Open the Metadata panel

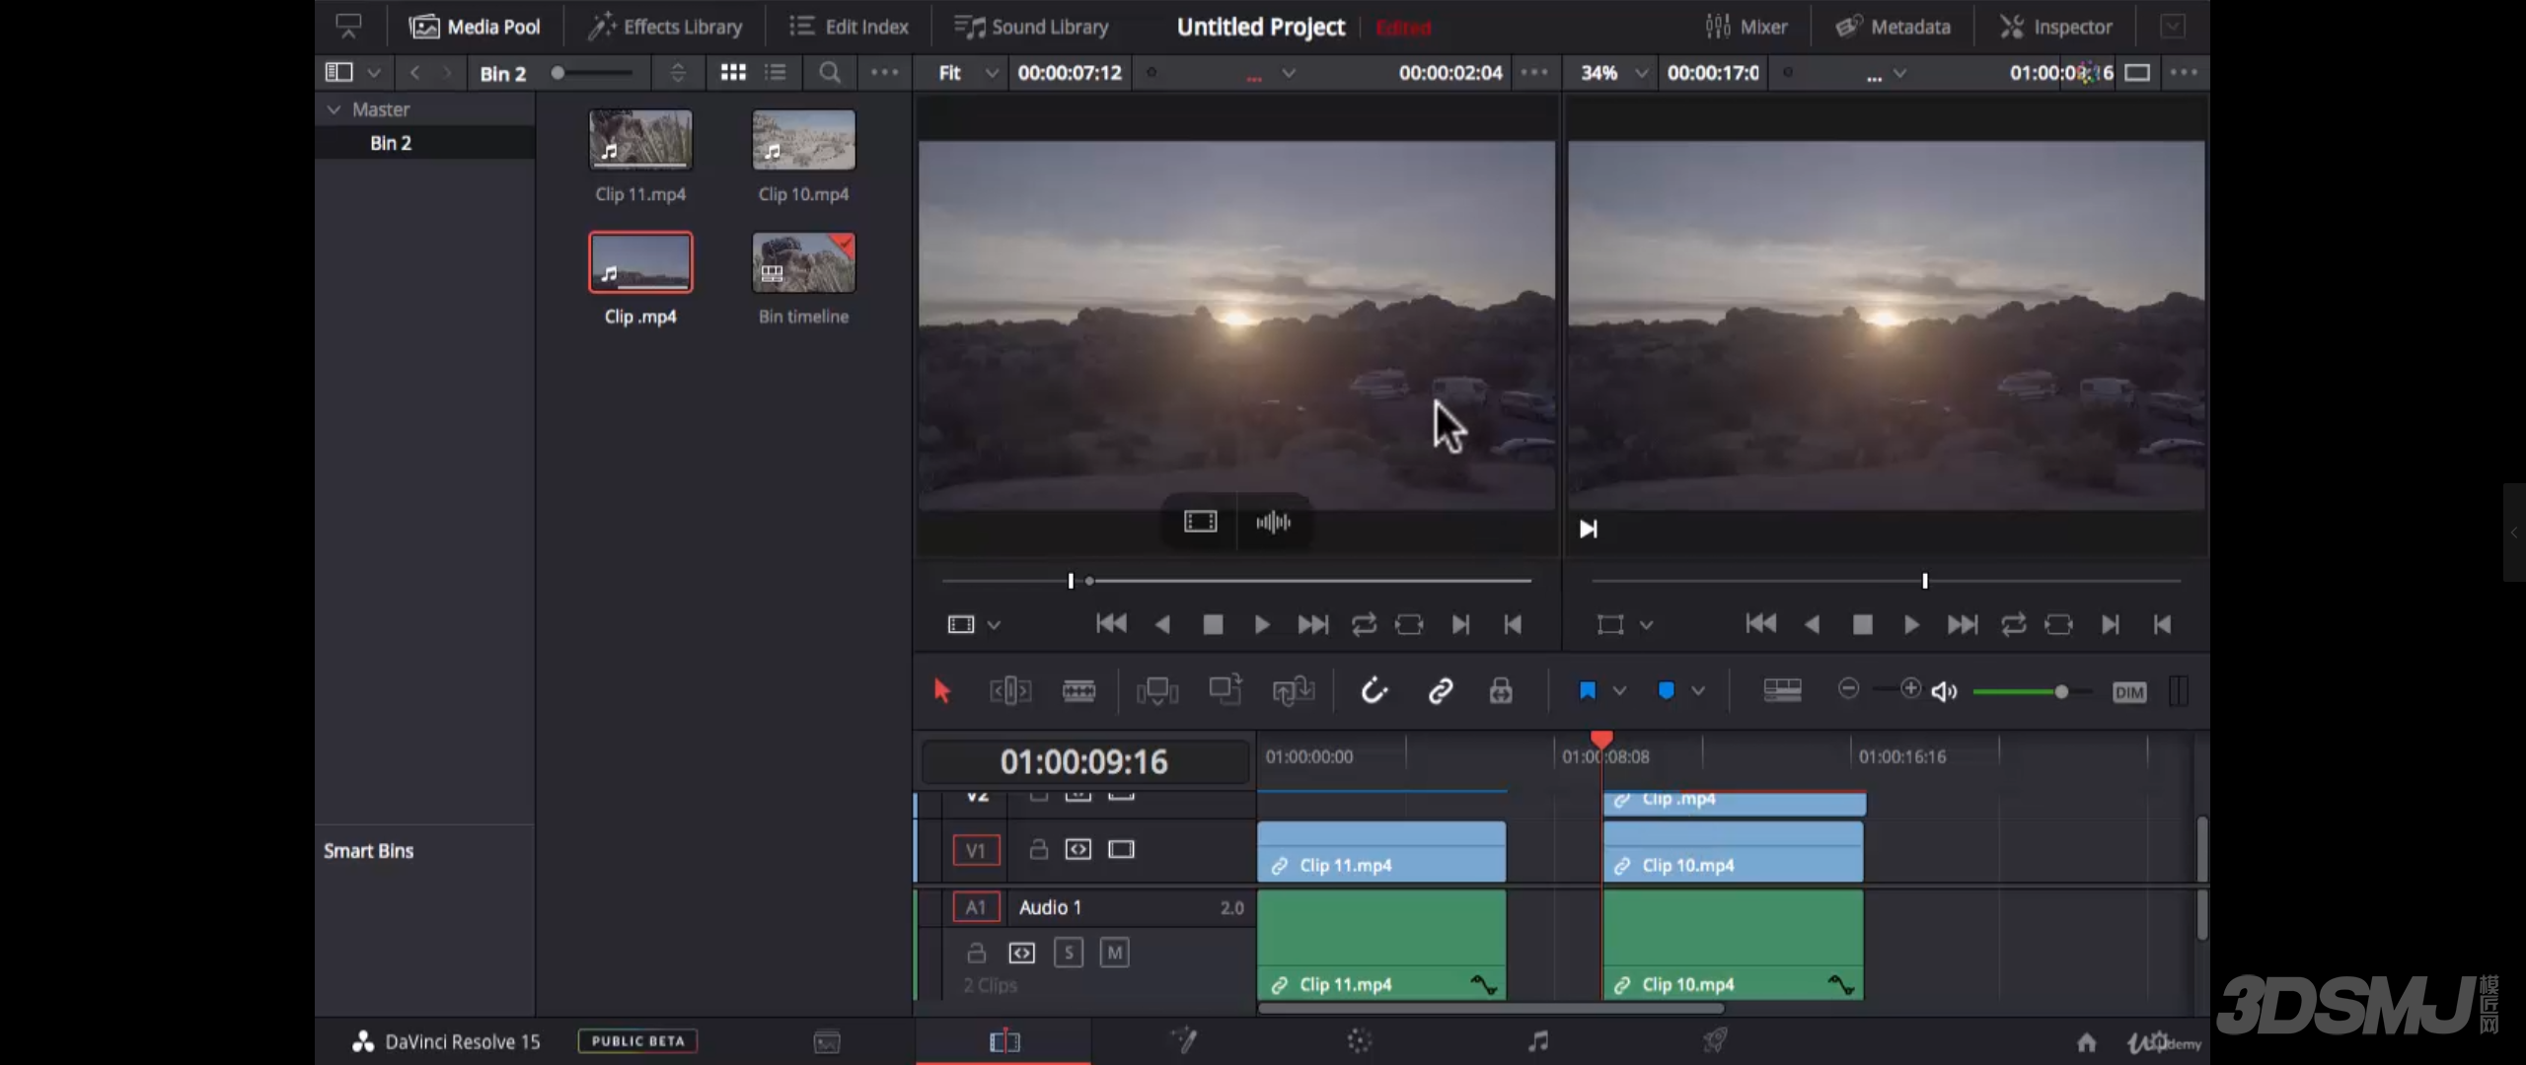coord(1893,27)
